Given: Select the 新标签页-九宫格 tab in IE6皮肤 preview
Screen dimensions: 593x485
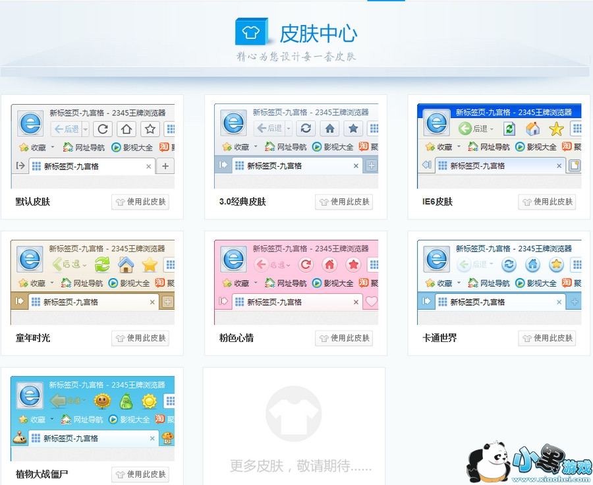Looking at the screenshot, I should pos(500,165).
